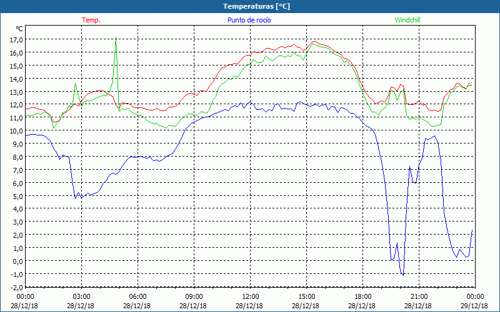The width and height of the screenshot is (500, 312).
Task: Click the '1,0' y-axis value
Action: [17, 248]
